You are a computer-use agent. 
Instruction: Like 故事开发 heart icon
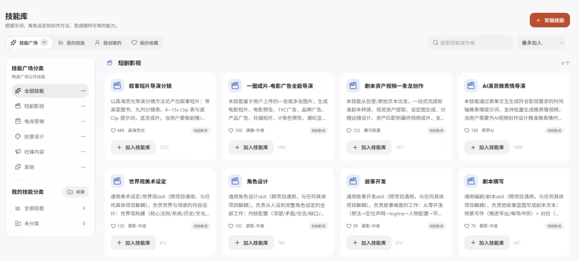349,226
